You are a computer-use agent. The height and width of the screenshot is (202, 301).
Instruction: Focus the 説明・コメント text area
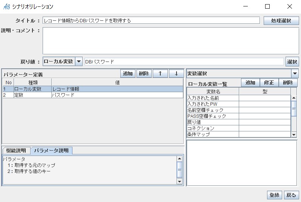[x=170, y=41]
